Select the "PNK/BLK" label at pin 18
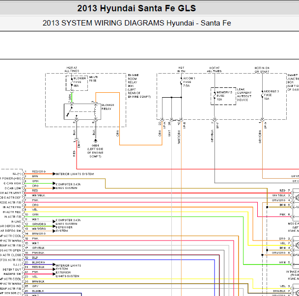The width and height of the screenshot is (299, 296). click(38, 253)
